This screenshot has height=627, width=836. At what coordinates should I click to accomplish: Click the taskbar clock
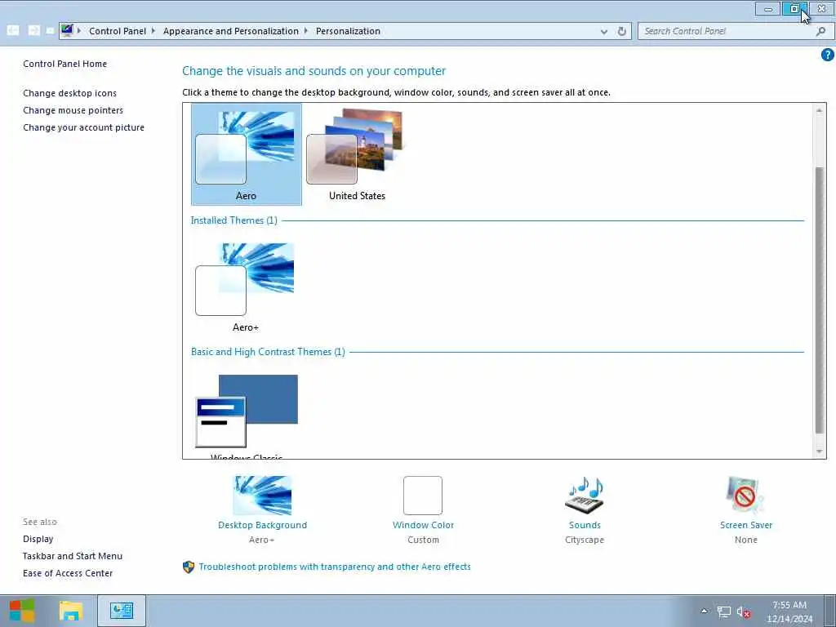(789, 611)
